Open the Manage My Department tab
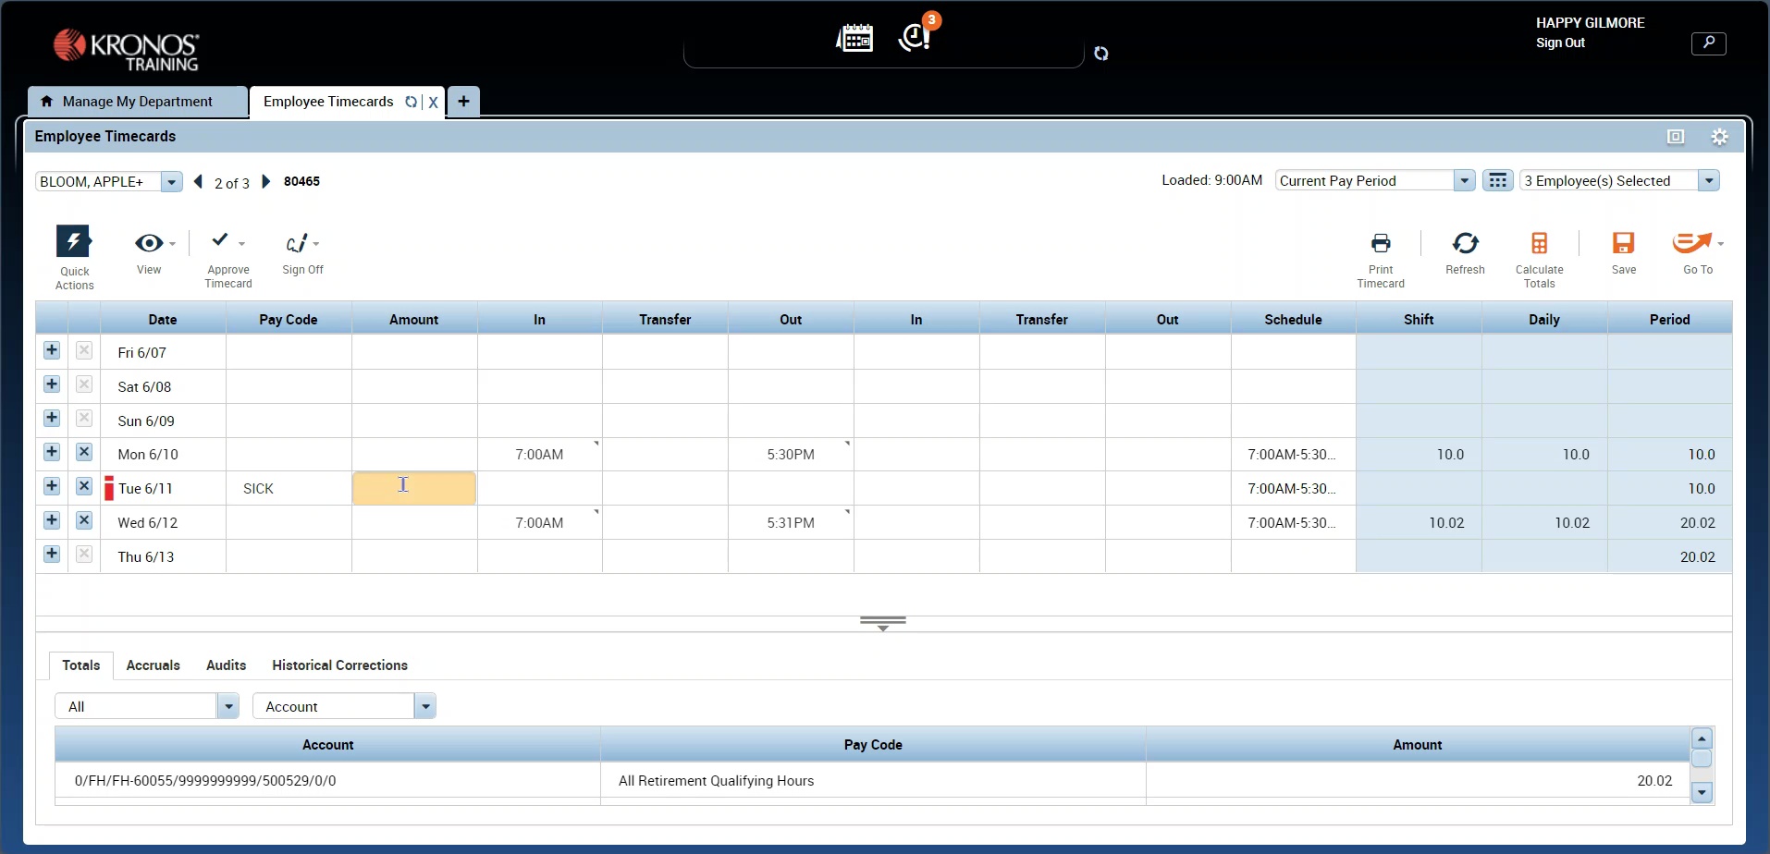 [137, 102]
